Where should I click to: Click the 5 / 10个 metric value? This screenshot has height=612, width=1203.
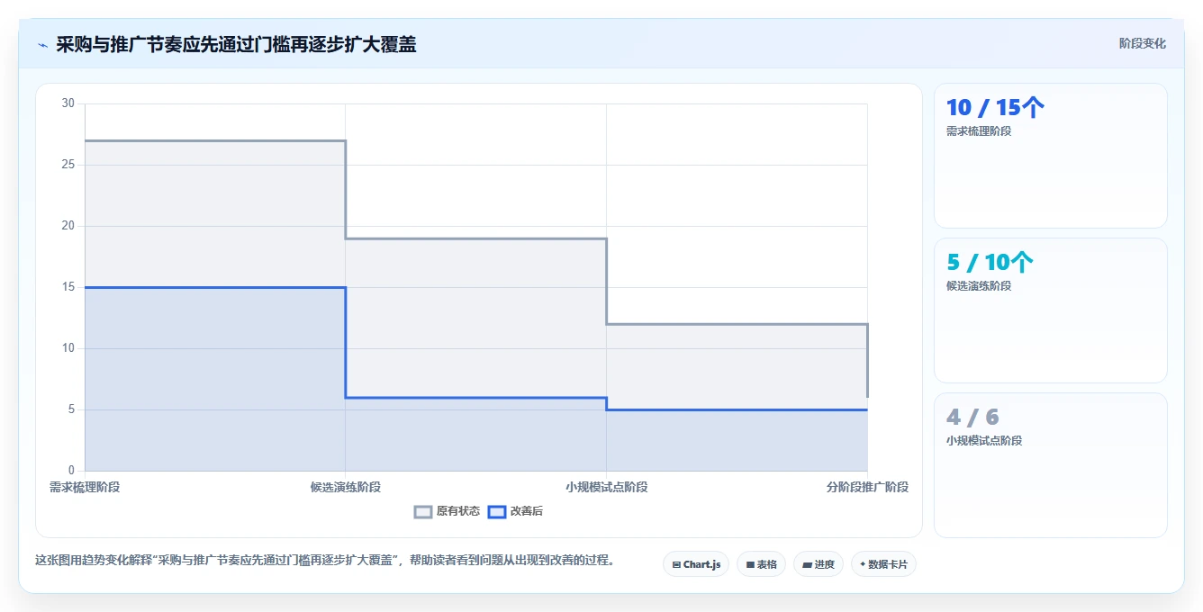[990, 263]
